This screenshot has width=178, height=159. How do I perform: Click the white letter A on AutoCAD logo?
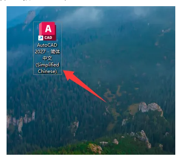pos(48,29)
